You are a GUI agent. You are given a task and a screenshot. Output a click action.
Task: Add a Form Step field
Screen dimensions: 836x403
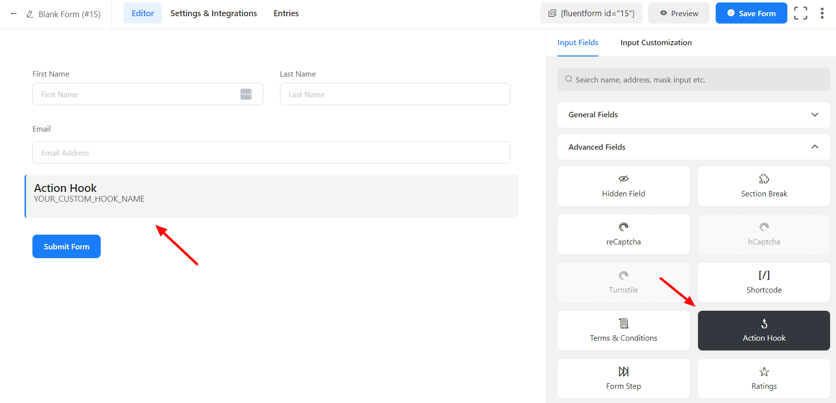[x=623, y=378]
